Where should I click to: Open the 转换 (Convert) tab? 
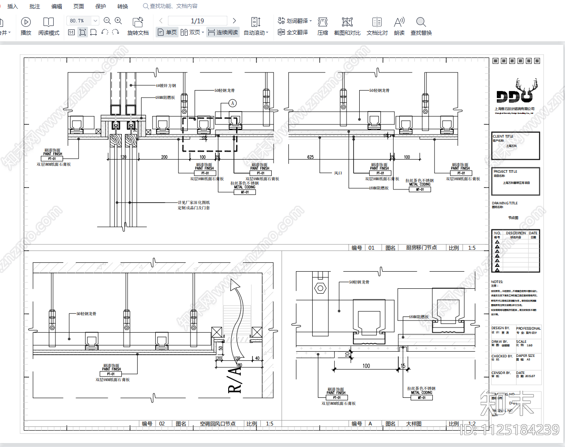click(123, 6)
